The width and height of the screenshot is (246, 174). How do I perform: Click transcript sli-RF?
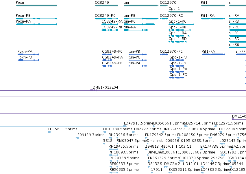coord(234,33)
